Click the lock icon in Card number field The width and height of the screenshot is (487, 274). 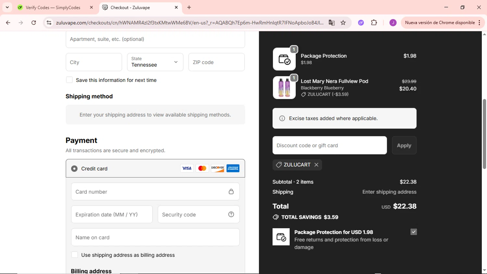click(231, 192)
